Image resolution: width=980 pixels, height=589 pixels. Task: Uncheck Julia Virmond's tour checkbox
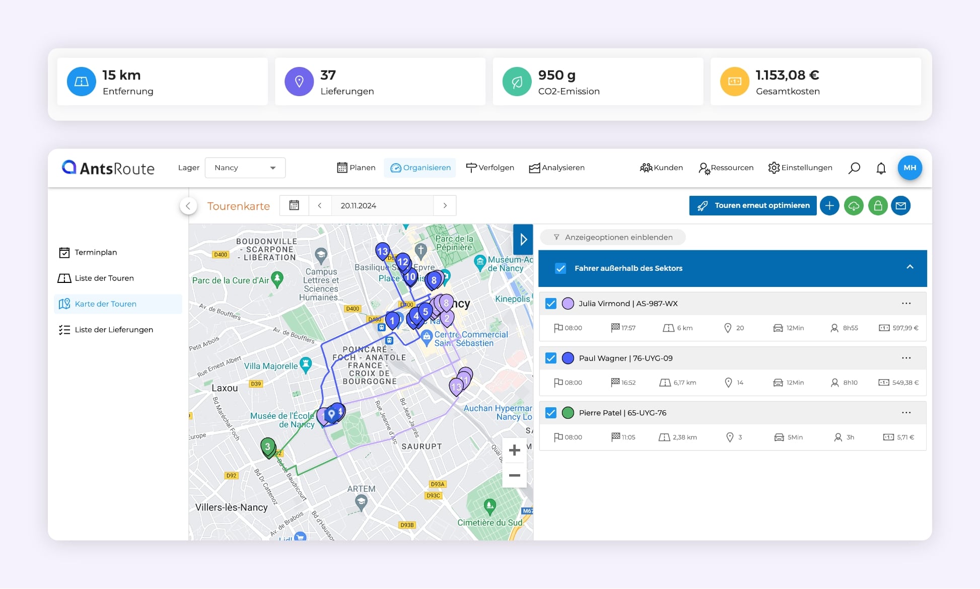(551, 304)
